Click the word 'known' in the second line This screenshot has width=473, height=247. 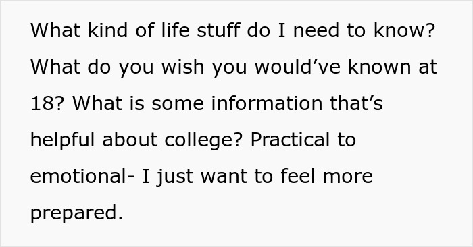[379, 67]
